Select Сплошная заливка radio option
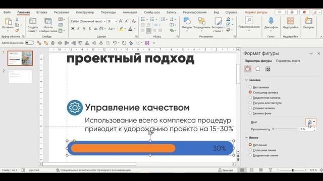Viewport: 323px width, 181px height. (x=250, y=93)
